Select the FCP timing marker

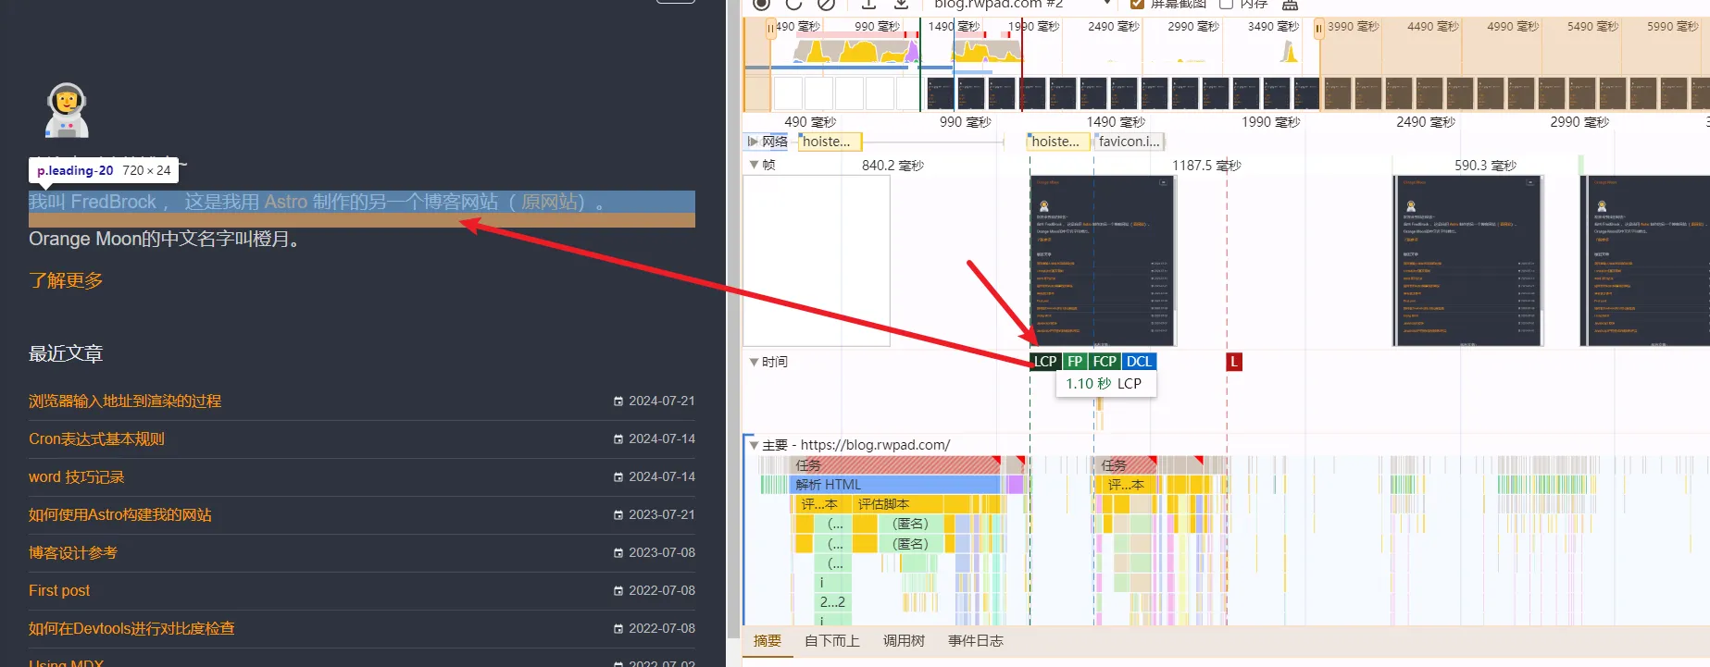pos(1104,362)
